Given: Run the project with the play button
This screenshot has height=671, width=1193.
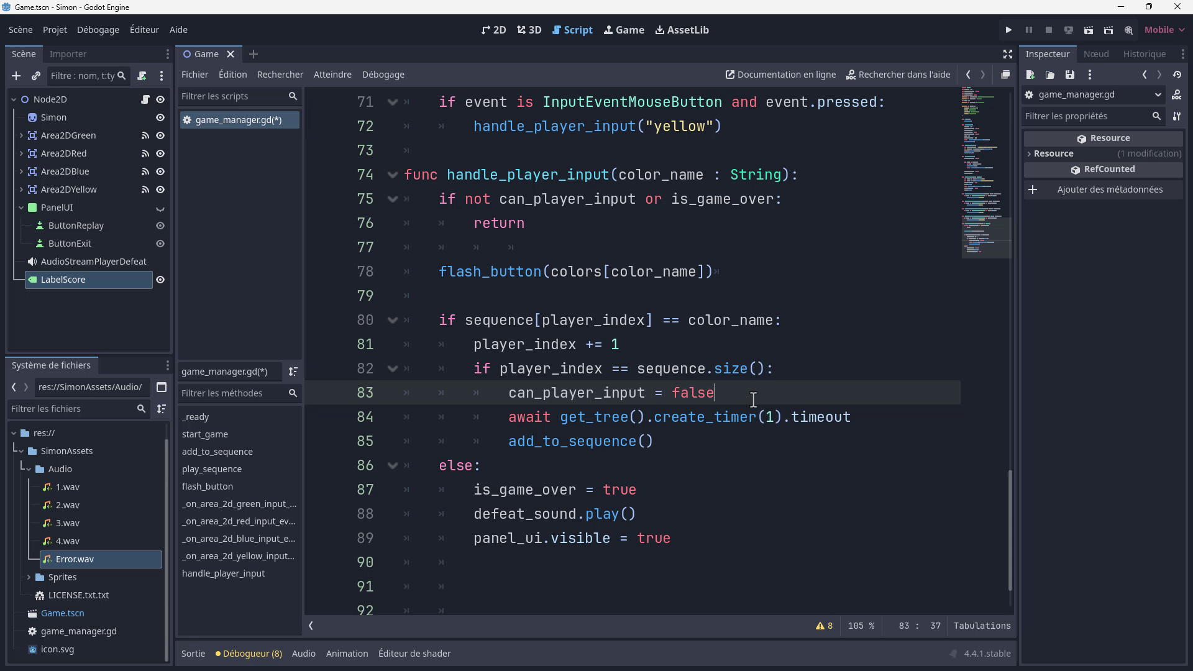Looking at the screenshot, I should (1008, 30).
